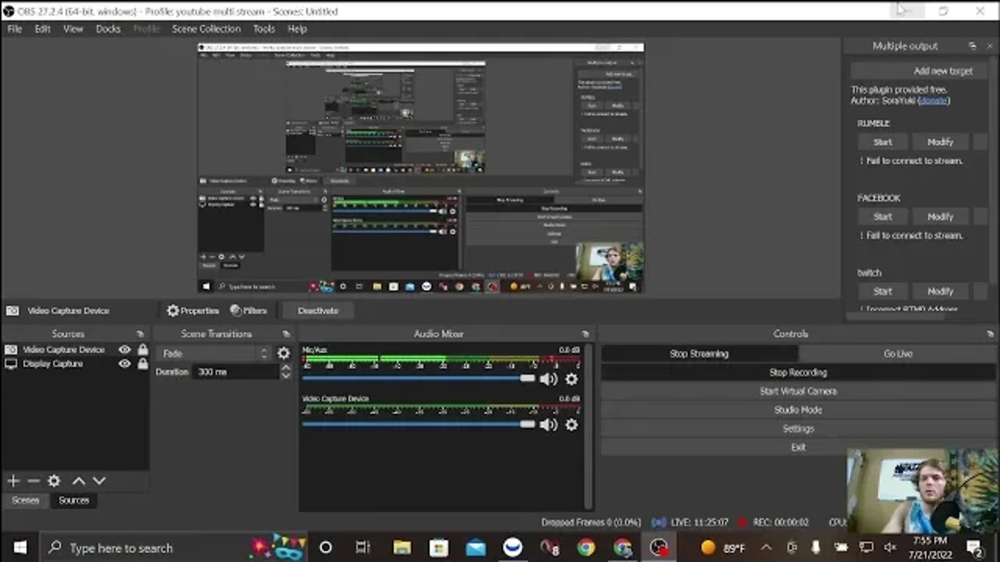Modify the FACEBOOK target
The height and width of the screenshot is (562, 1000).
tap(940, 216)
